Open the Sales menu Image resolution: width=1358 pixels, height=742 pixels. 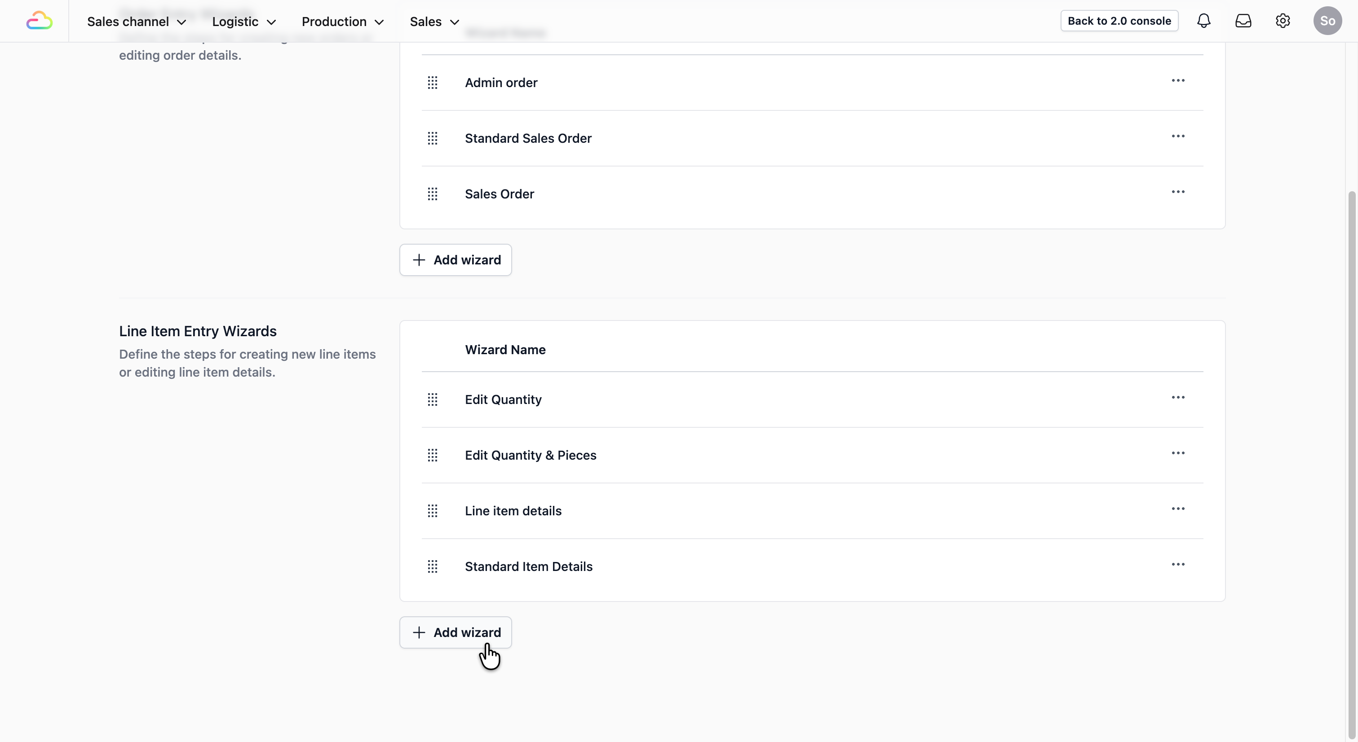coord(434,22)
